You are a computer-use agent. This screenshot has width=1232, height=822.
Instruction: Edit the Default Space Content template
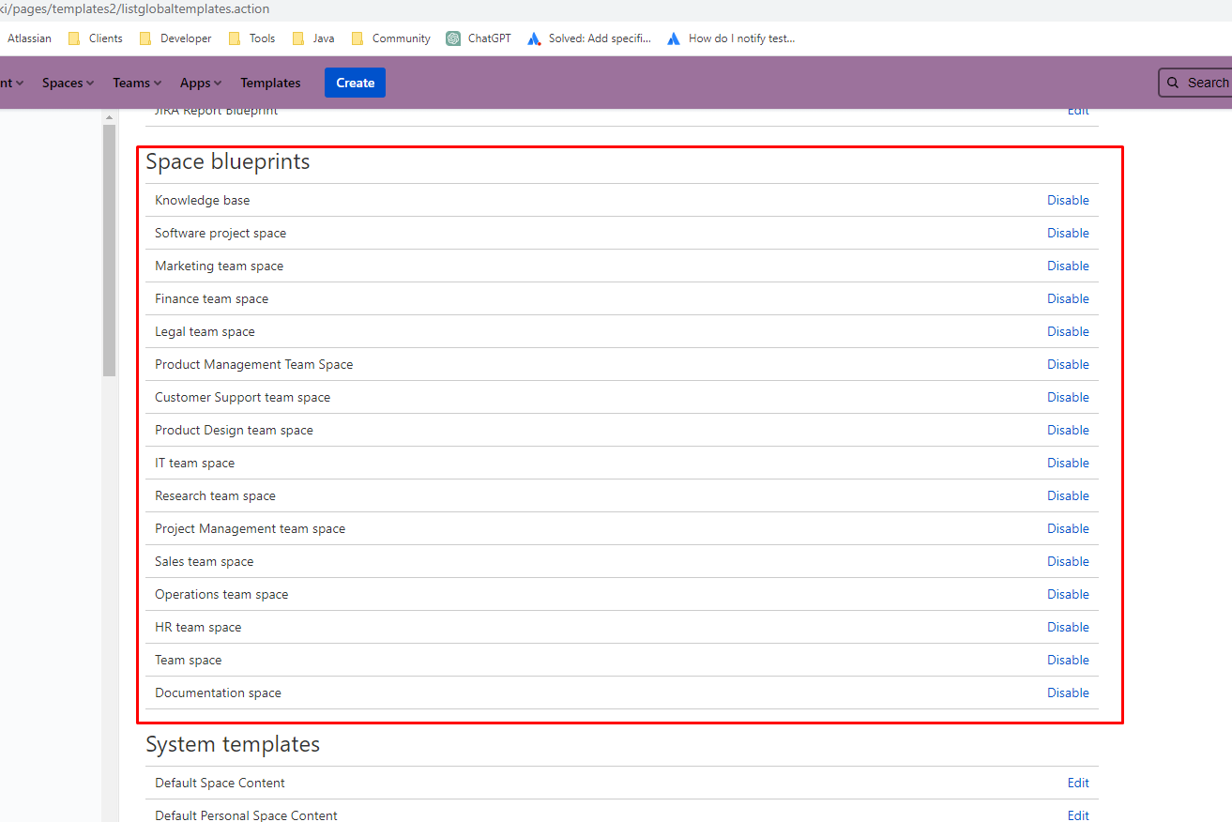[1077, 783]
